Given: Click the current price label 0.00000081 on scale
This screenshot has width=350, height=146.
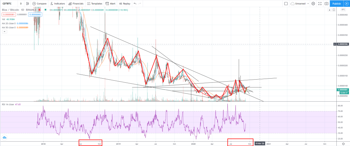Looking at the screenshot, I should (343, 89).
